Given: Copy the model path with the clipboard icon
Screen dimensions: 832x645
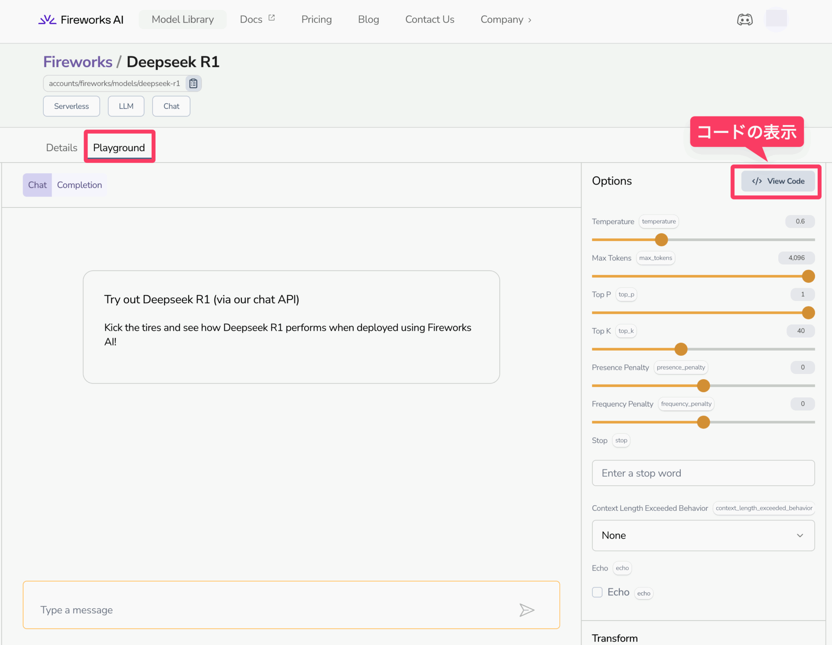Looking at the screenshot, I should coord(193,84).
